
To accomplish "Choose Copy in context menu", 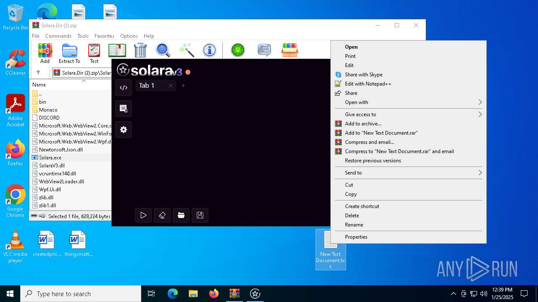I will (409, 194).
